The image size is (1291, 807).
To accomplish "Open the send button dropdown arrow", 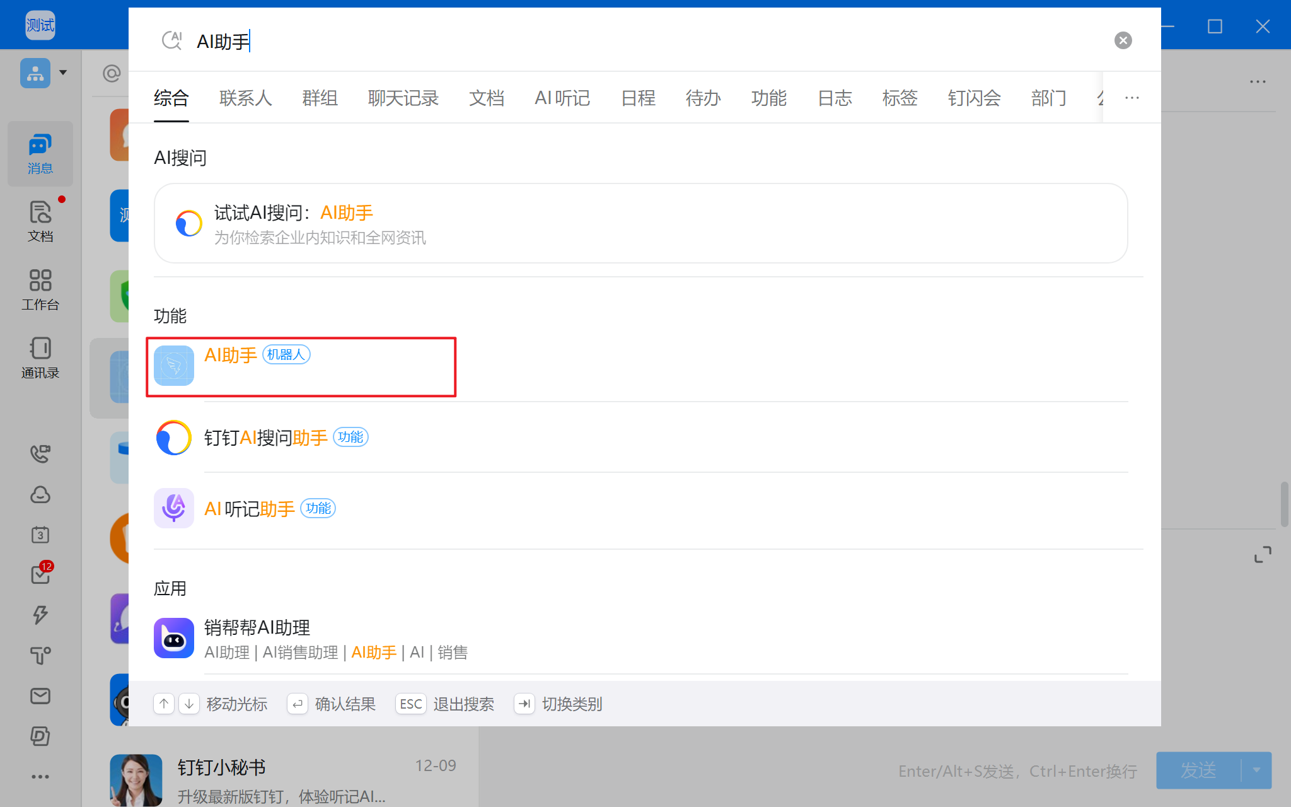I will (1256, 770).
